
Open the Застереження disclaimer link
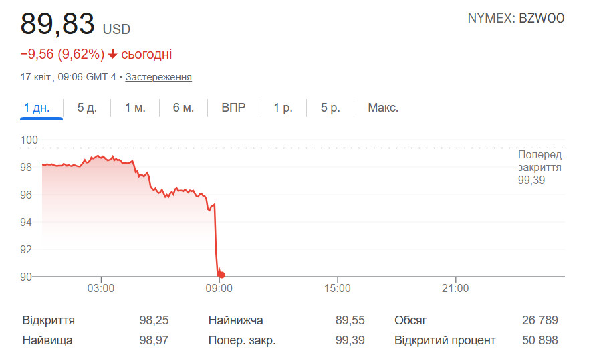(x=158, y=77)
